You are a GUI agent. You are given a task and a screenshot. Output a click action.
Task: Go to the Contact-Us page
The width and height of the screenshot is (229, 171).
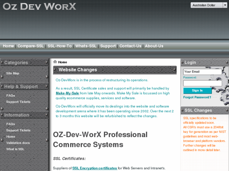pos(130,46)
